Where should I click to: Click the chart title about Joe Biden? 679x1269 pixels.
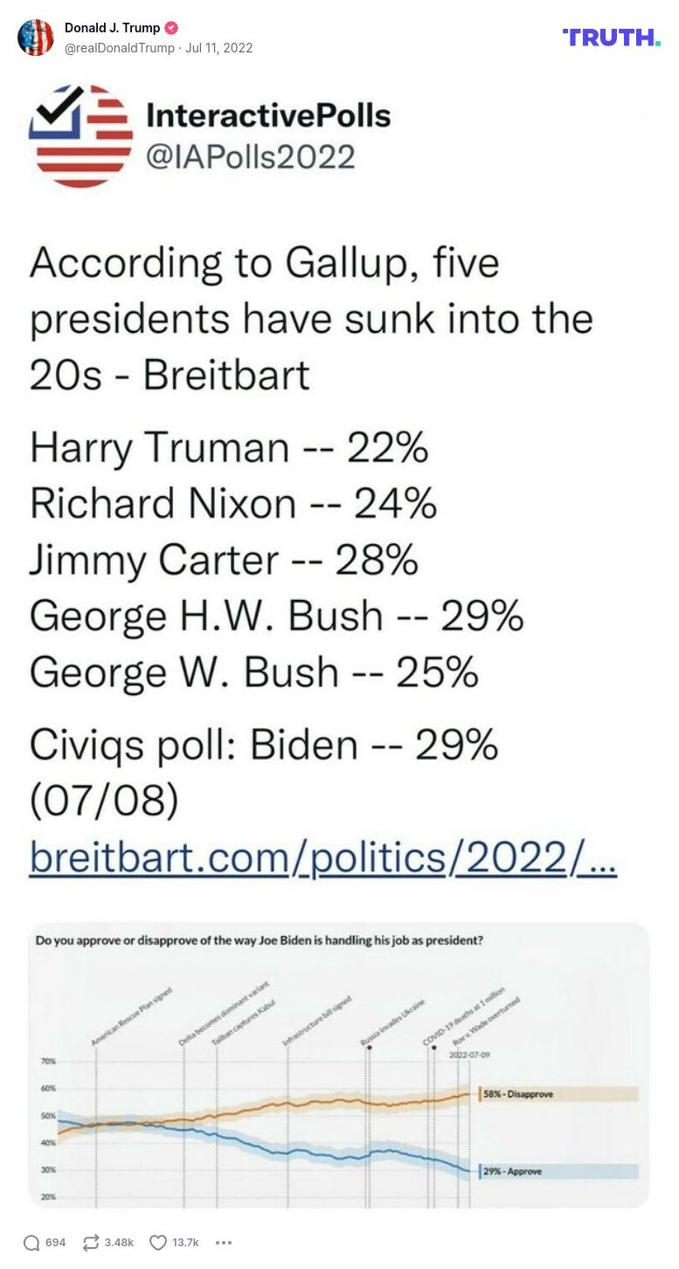(260, 941)
